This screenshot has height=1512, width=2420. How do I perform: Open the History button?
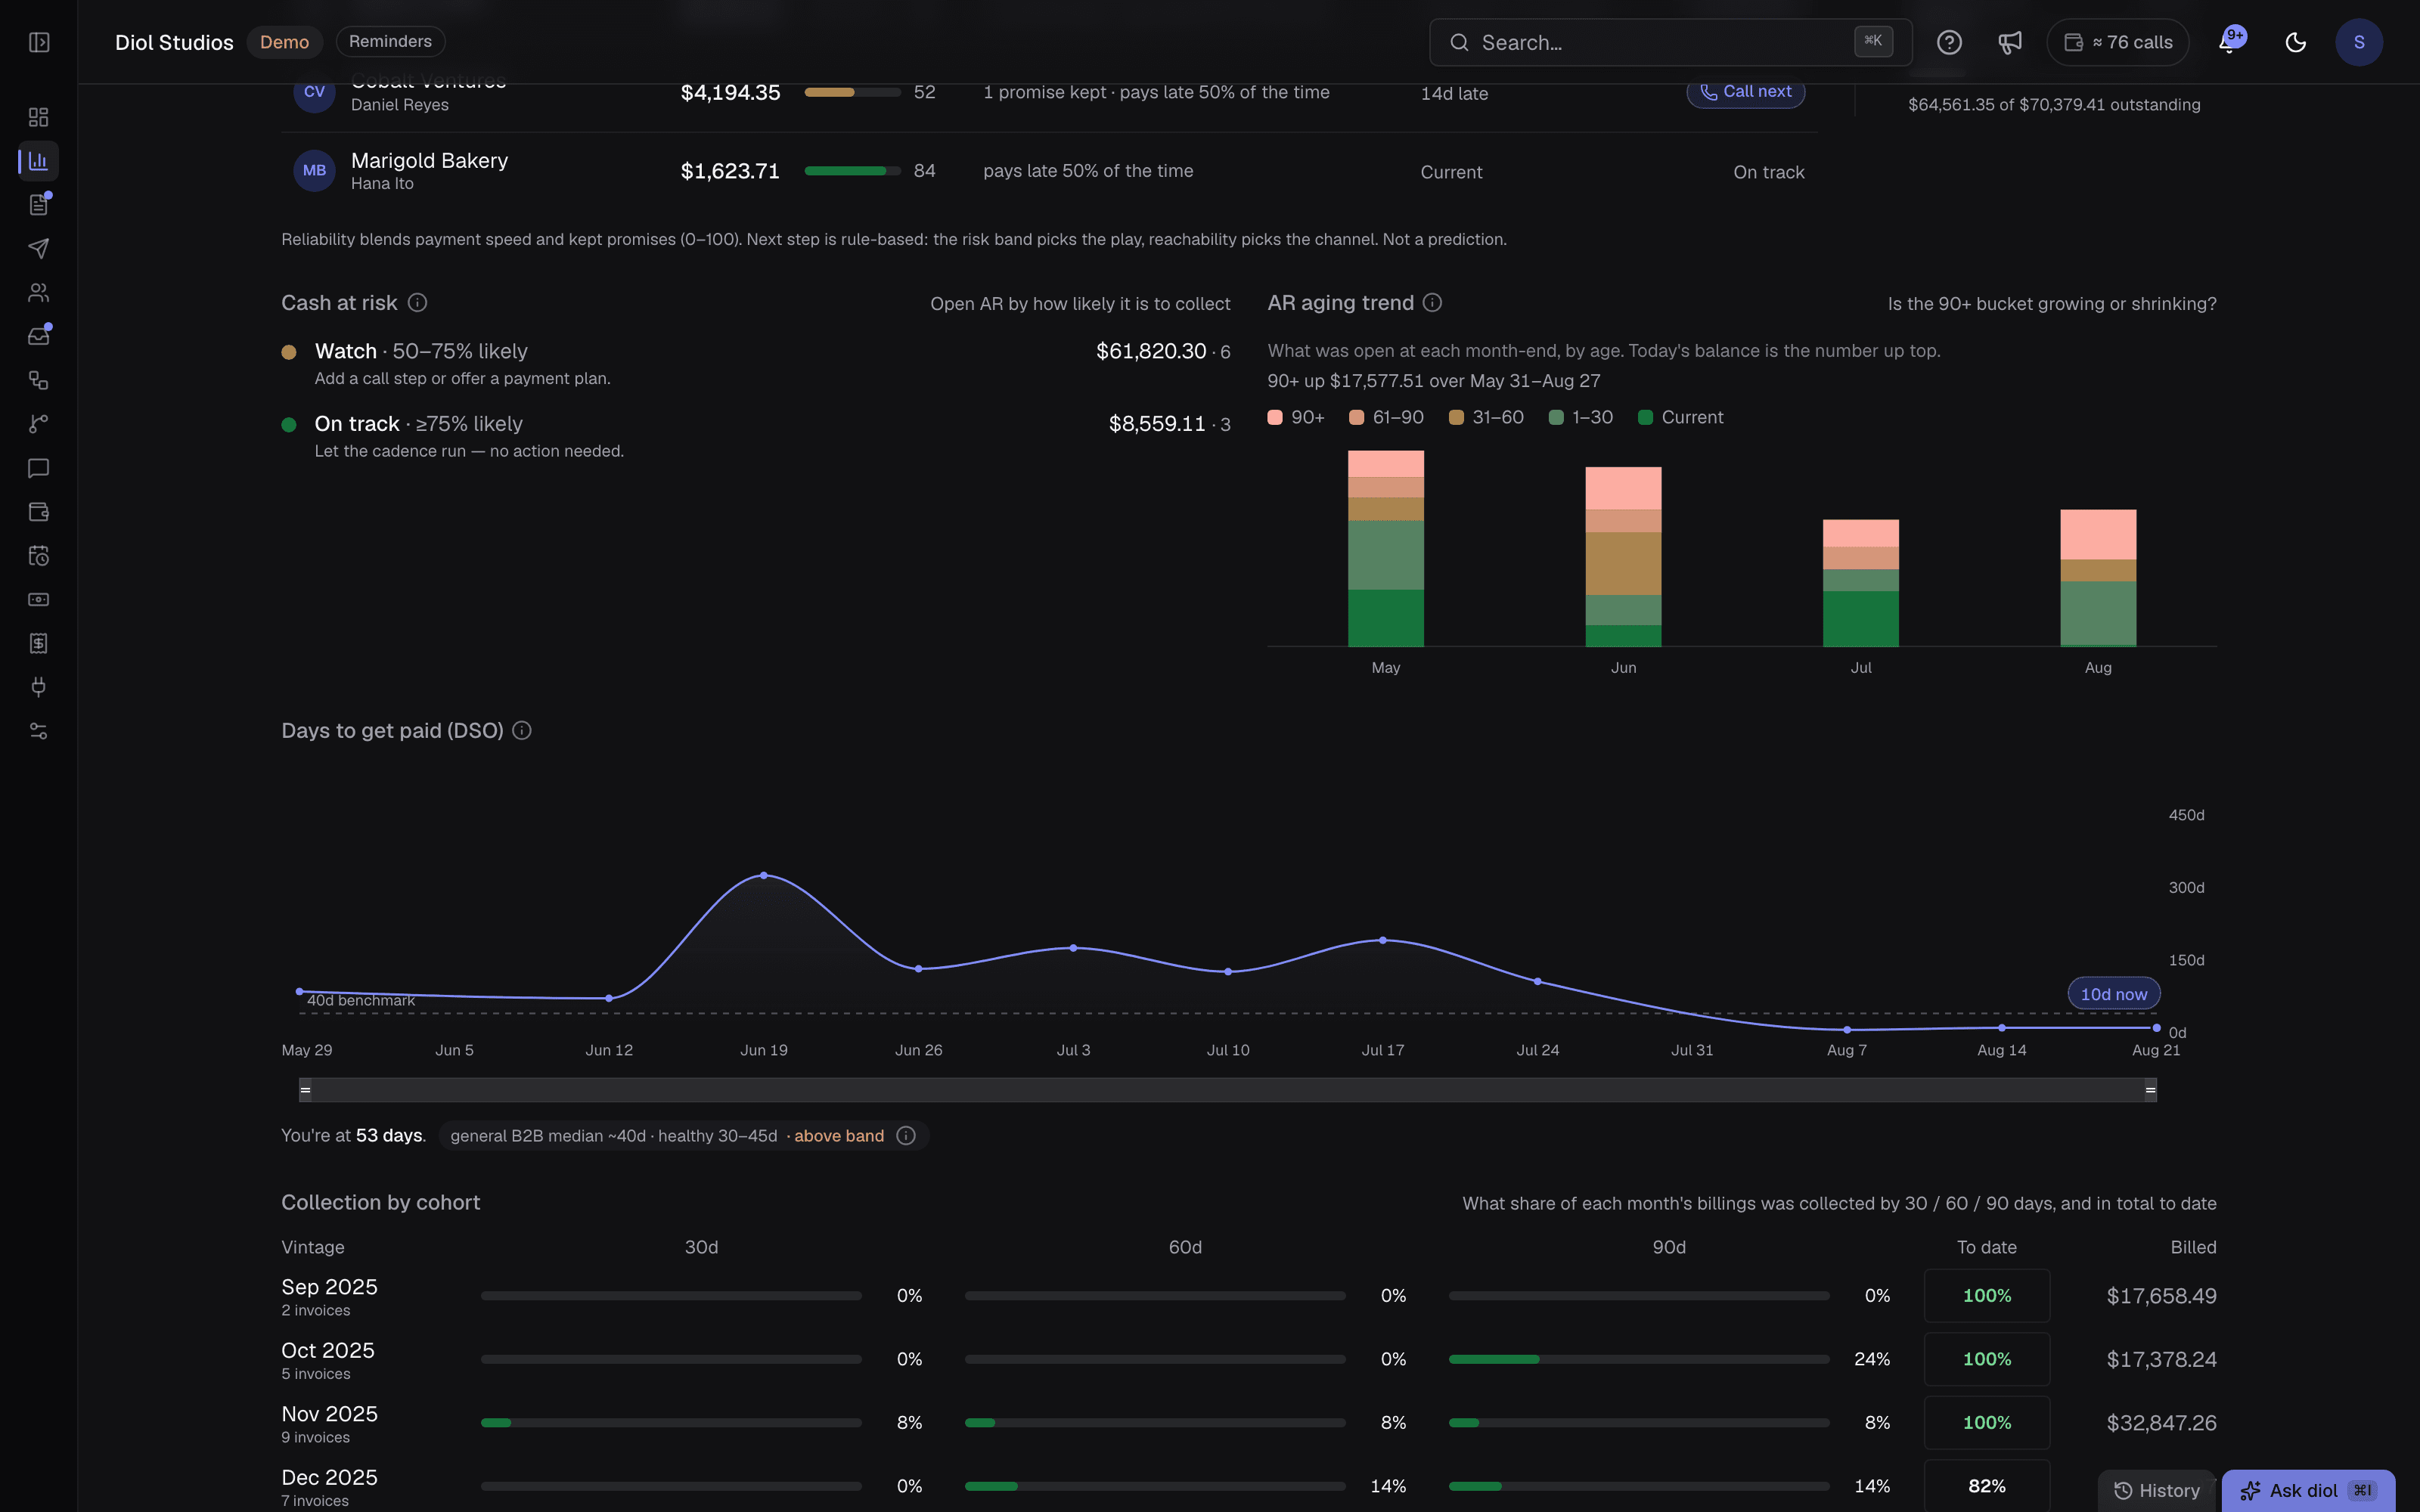coord(2157,1490)
